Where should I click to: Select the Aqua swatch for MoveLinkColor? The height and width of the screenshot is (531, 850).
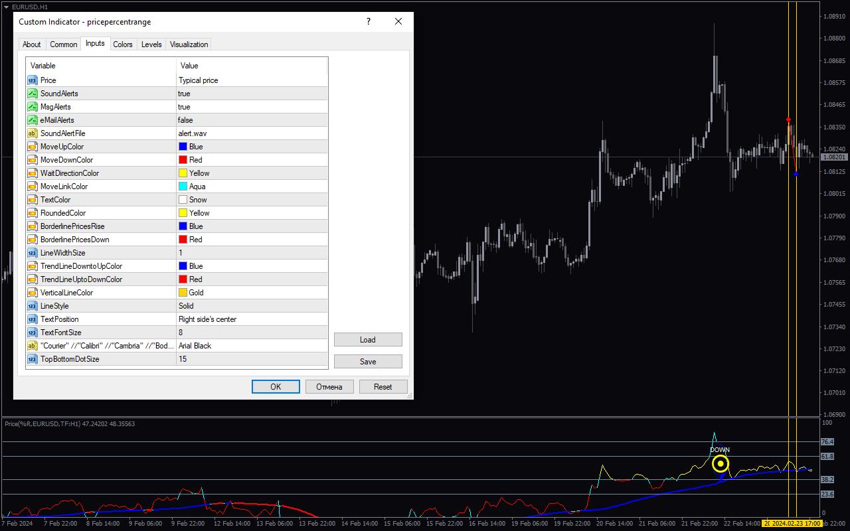[183, 187]
